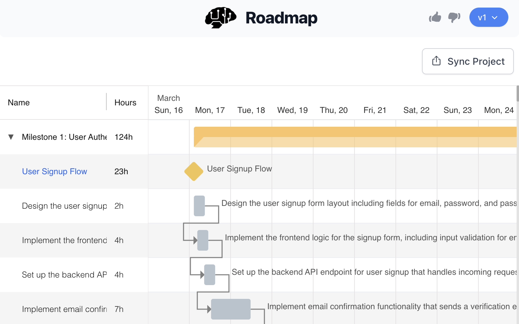519x324 pixels.
Task: Select the Name column header
Action: coord(19,102)
